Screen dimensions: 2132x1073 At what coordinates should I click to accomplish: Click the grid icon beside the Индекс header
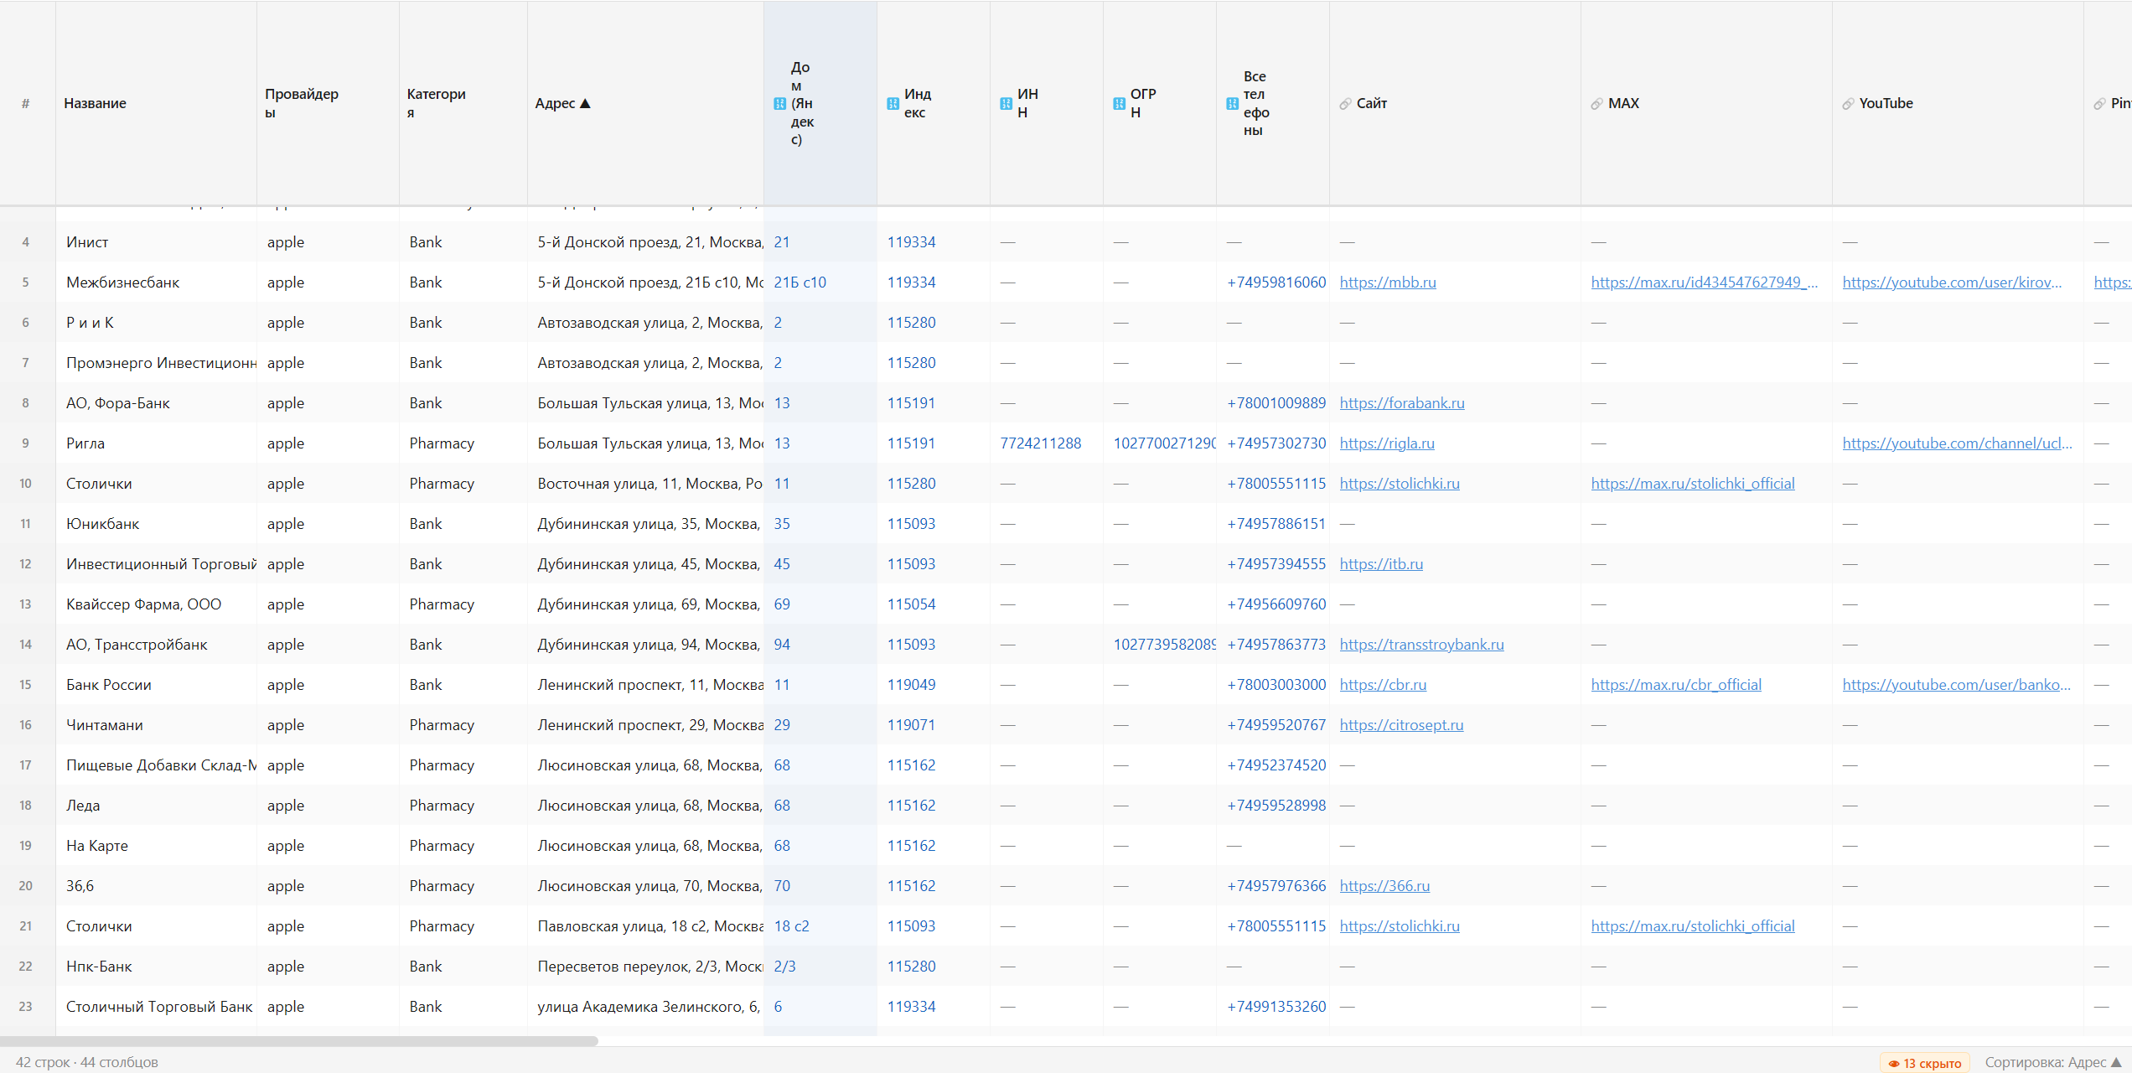pyautogui.click(x=893, y=104)
